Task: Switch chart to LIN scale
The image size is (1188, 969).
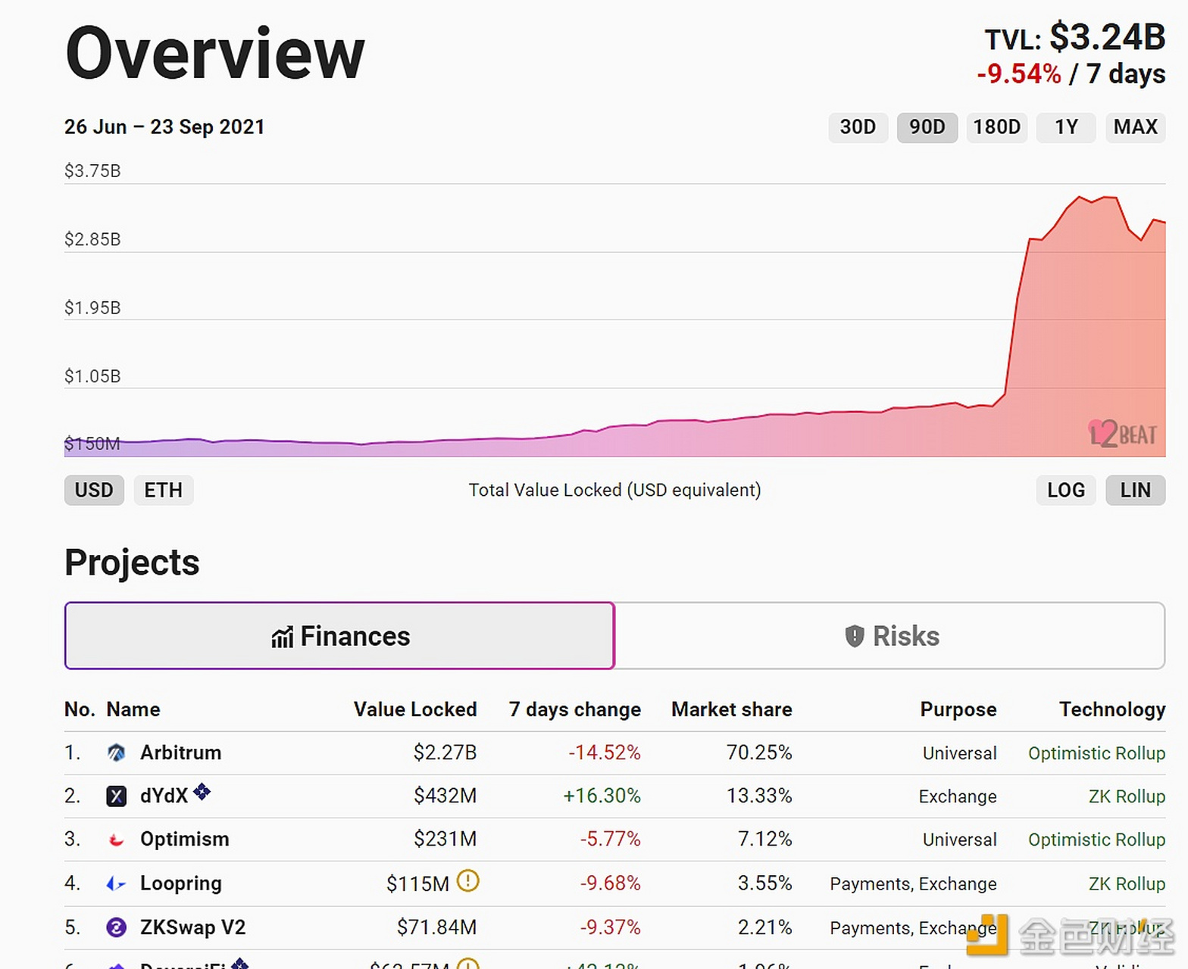Action: coord(1135,491)
